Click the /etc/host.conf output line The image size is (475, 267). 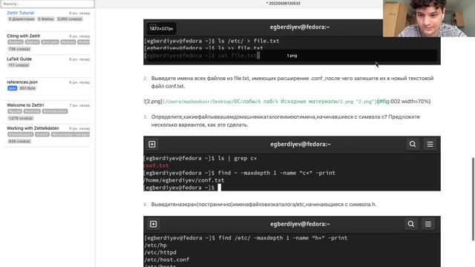(x=166, y=260)
